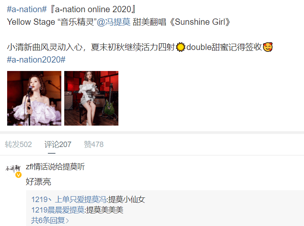Screen dimensions: 304x226
Task: Switch to the 转发502 tab
Action: 18,145
